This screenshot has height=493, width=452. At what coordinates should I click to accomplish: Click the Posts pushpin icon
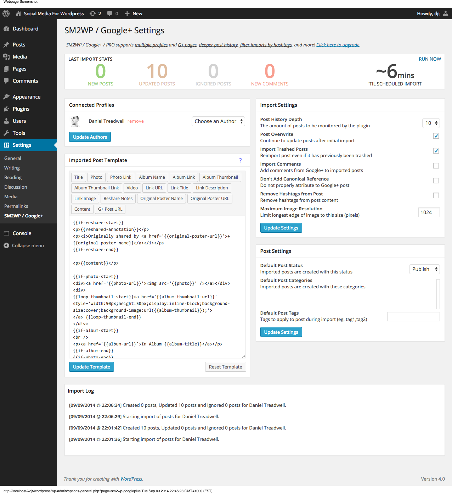click(6, 45)
